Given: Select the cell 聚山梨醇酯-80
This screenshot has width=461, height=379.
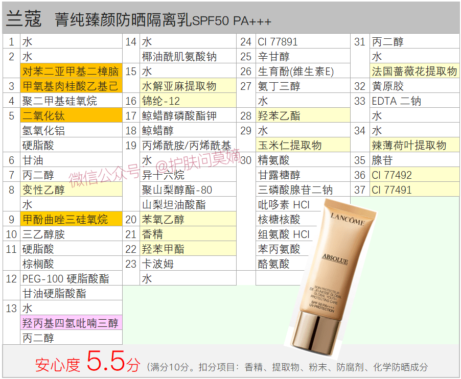Looking at the screenshot, I should pos(188,189).
